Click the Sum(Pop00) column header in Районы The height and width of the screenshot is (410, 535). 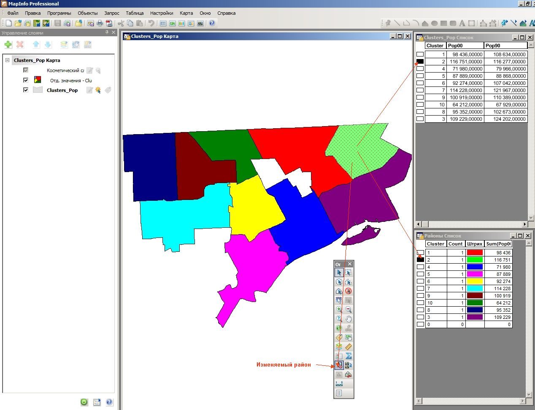[x=498, y=244]
